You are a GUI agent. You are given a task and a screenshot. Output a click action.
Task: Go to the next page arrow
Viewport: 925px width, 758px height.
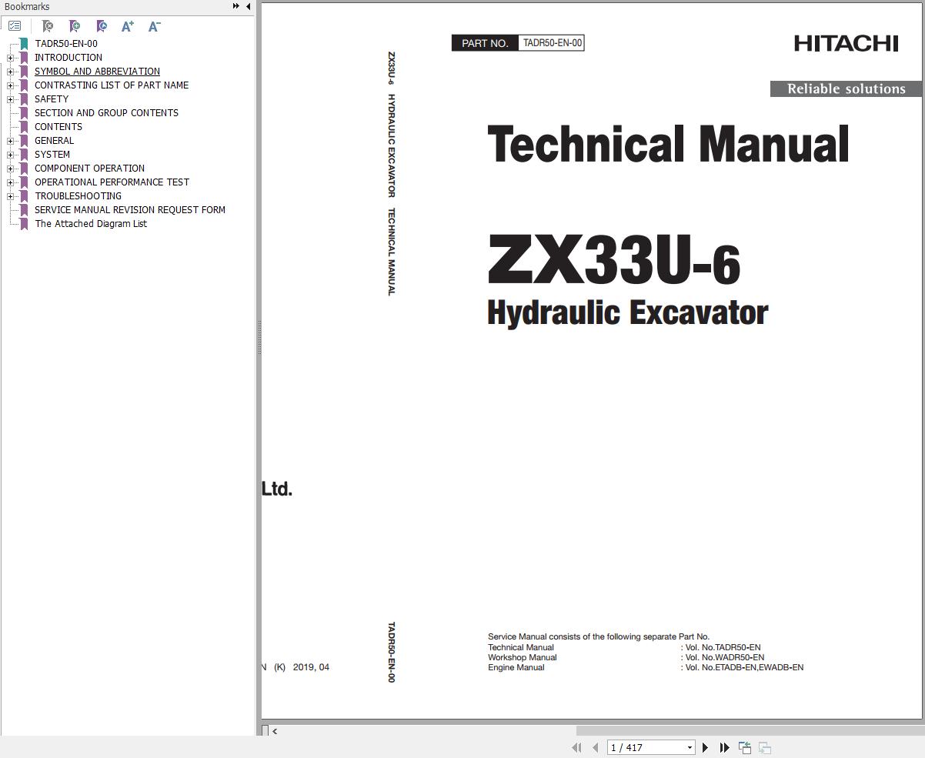[705, 747]
